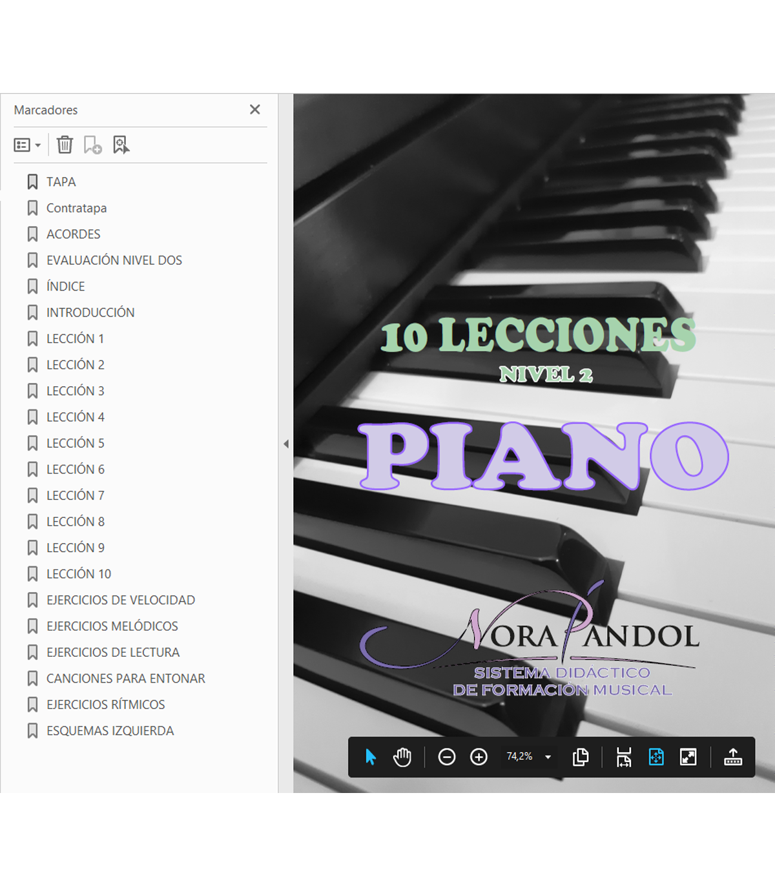Go to Contratapa bookmark
The height and width of the screenshot is (886, 775).
(76, 208)
